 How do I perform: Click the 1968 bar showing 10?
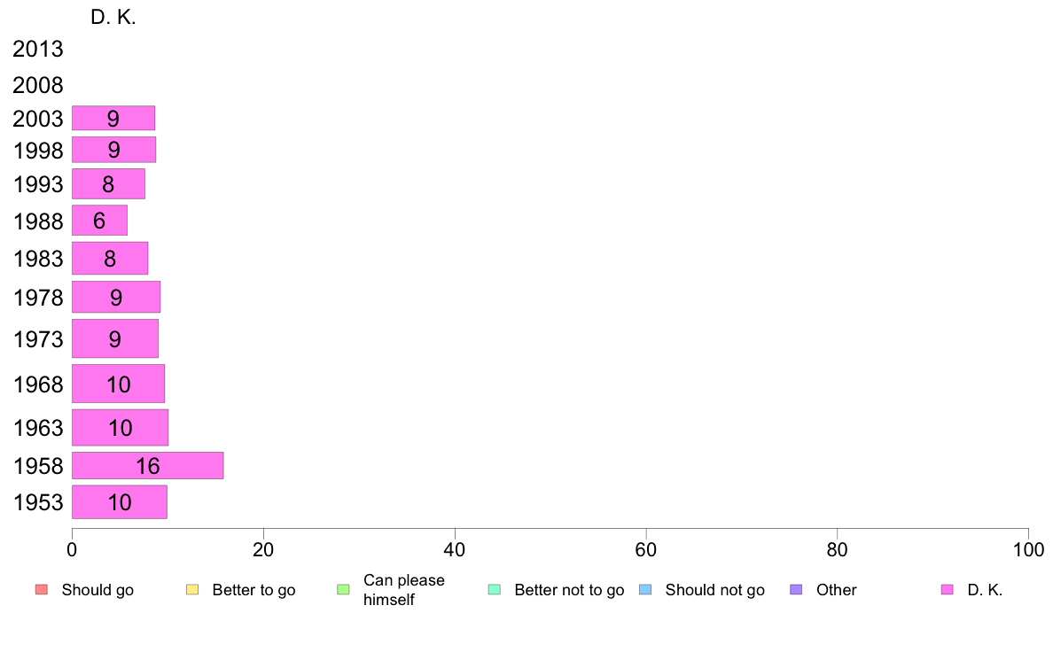click(x=118, y=384)
